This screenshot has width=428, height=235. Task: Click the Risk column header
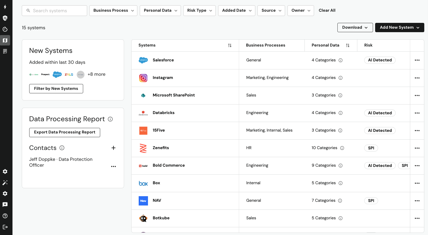(x=368, y=45)
